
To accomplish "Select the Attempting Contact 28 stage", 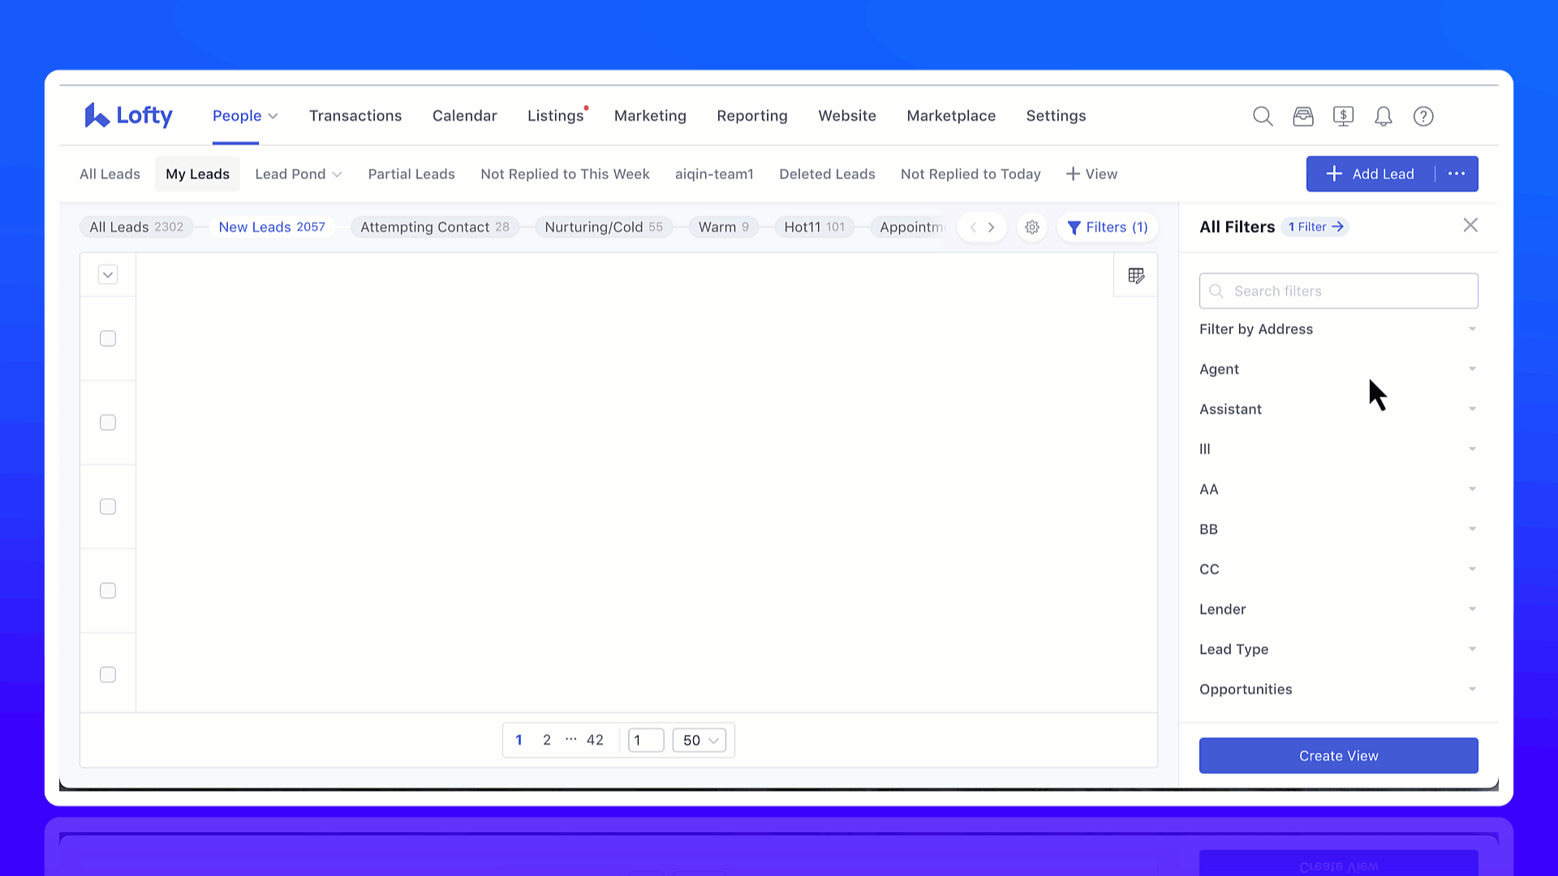I will point(435,227).
